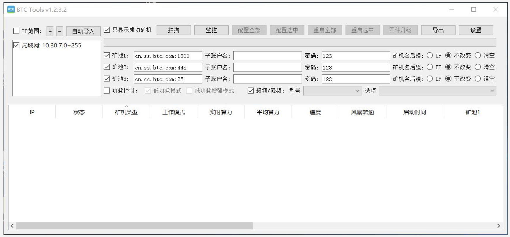The width and height of the screenshot is (510, 237).
Task: Click the 密码 field for 矿池3
Action: tap(356, 79)
